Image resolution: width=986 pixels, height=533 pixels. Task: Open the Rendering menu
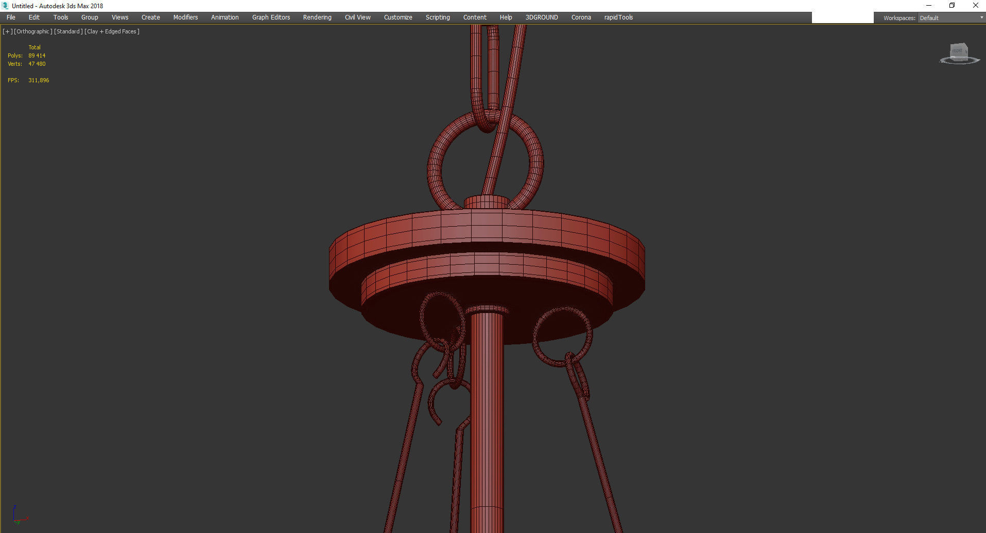[317, 17]
